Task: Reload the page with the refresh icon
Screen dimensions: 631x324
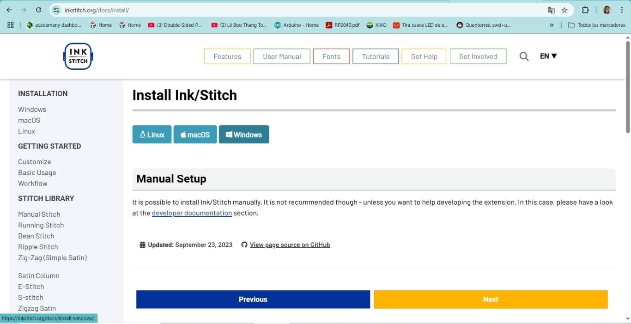Action: coord(39,10)
